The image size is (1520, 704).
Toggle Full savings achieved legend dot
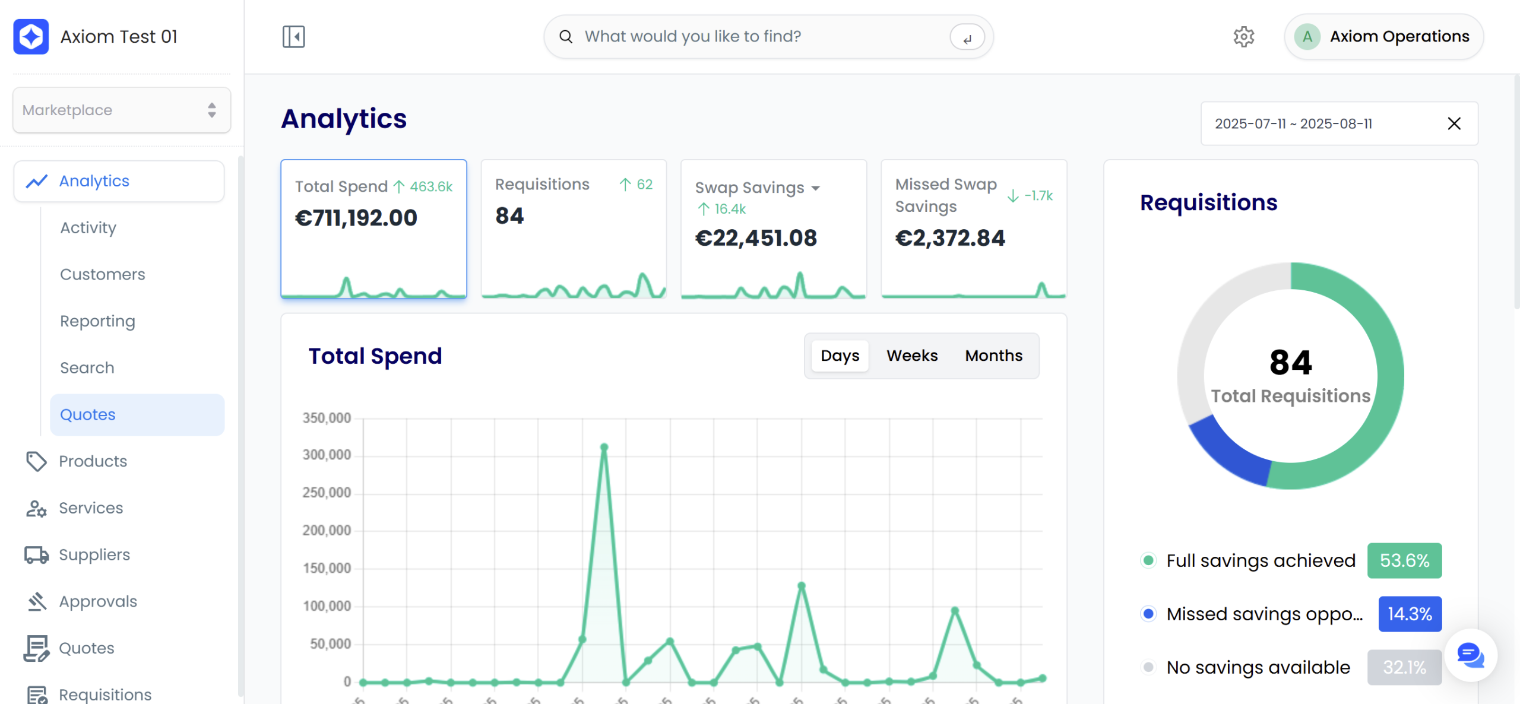1148,560
